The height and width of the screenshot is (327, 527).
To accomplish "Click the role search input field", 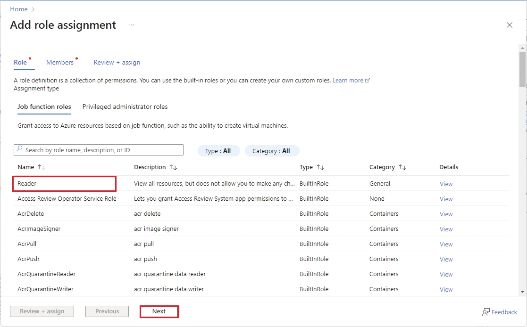I will pyautogui.click(x=99, y=150).
